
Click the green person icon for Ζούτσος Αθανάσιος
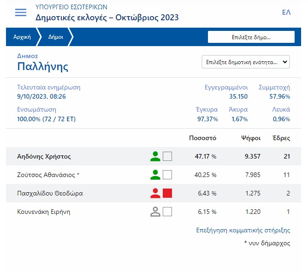coord(155,175)
